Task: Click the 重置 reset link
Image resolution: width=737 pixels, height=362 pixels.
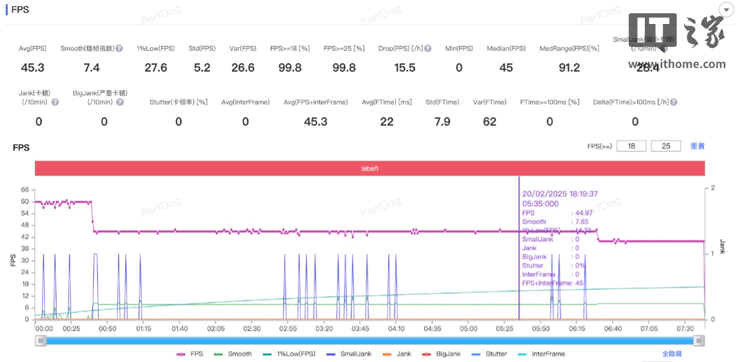Action: pyautogui.click(x=698, y=146)
